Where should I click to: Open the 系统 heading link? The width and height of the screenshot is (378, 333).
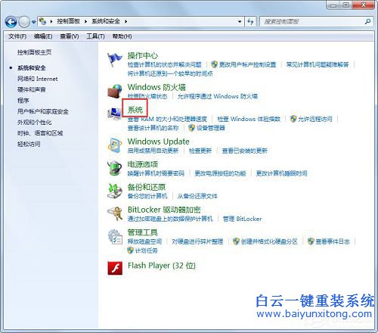click(x=135, y=110)
